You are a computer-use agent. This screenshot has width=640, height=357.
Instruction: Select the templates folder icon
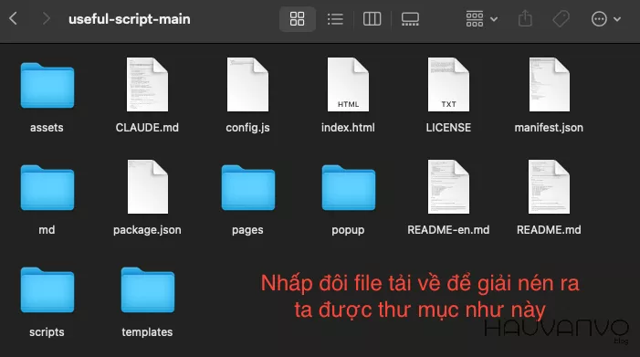(148, 289)
